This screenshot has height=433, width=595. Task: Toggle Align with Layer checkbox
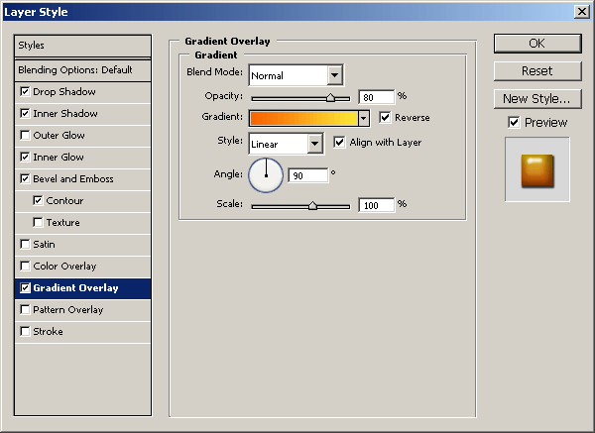pyautogui.click(x=339, y=142)
